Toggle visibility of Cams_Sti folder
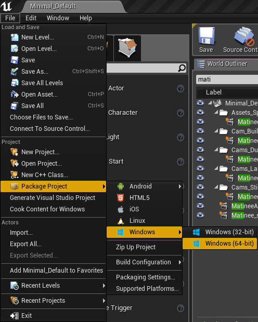The image size is (258, 322). (200, 187)
